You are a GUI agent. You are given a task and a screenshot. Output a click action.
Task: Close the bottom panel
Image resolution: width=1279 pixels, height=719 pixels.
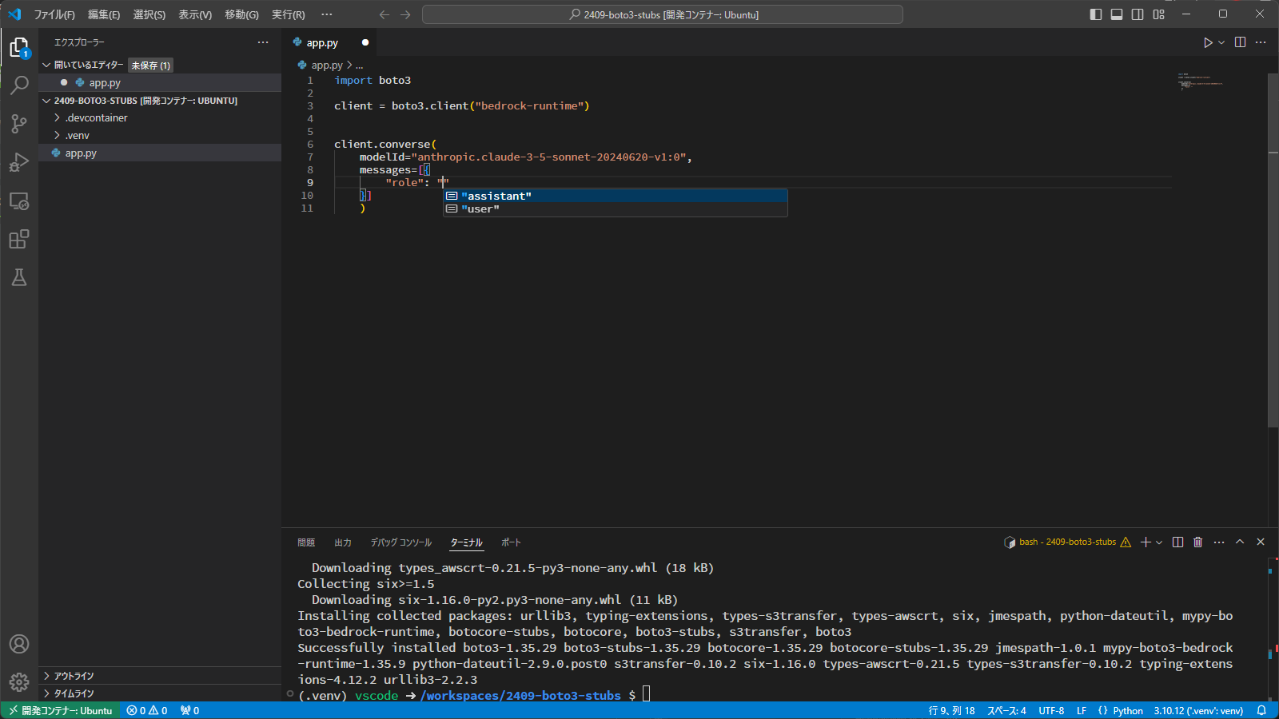pos(1261,542)
